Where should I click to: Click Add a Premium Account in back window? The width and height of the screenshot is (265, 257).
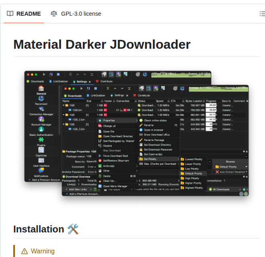(44, 180)
